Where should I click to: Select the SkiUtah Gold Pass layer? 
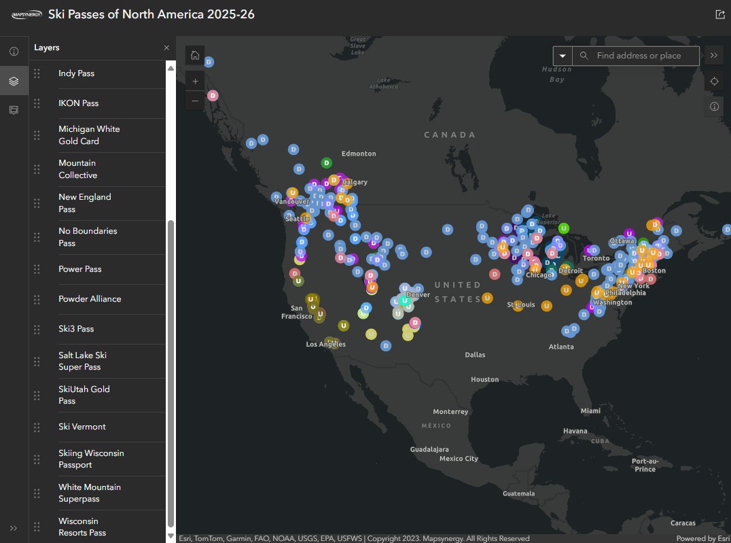point(84,395)
